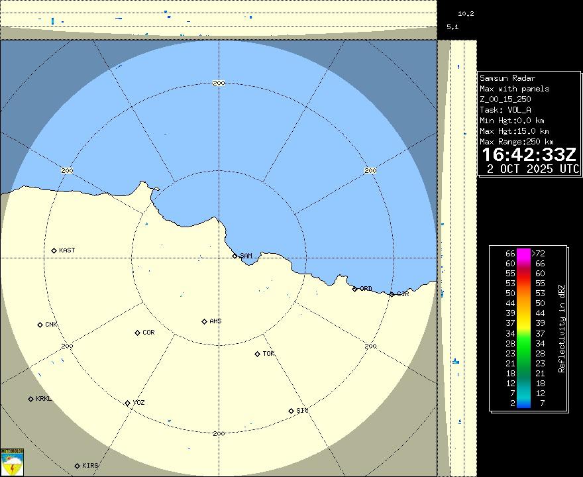Image resolution: width=583 pixels, height=477 pixels.
Task: Click the CNK station diamond marker
Action: [40, 325]
